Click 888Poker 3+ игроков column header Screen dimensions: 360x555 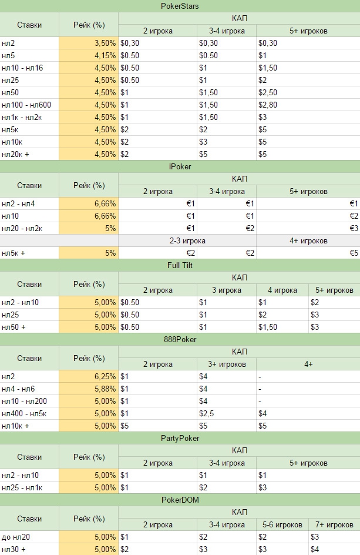point(227,365)
